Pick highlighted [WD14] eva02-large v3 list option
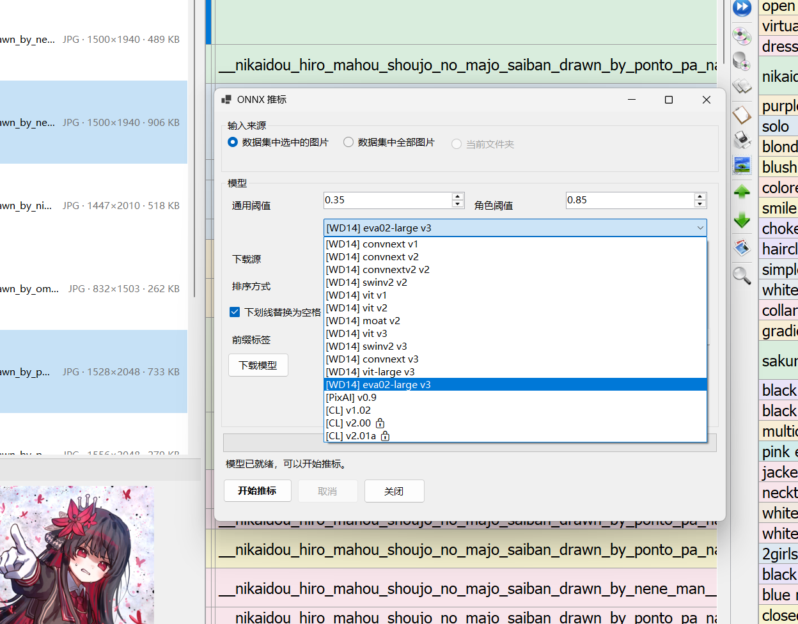This screenshot has height=624, width=798. coord(515,385)
